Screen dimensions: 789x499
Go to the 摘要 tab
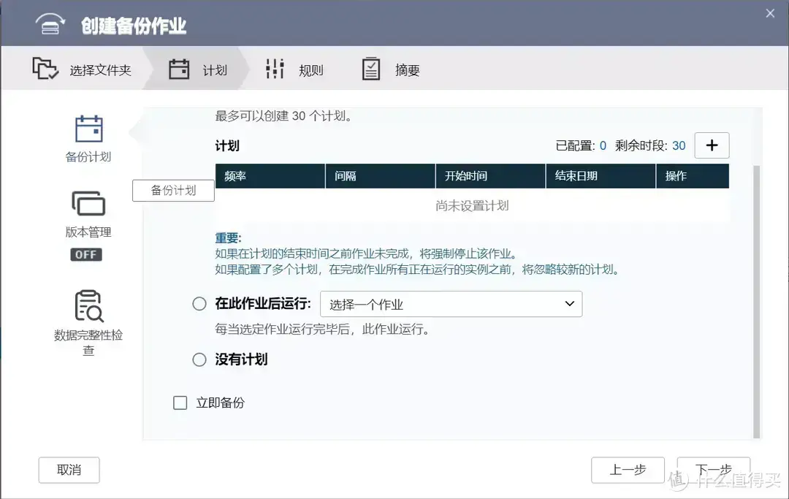point(406,69)
